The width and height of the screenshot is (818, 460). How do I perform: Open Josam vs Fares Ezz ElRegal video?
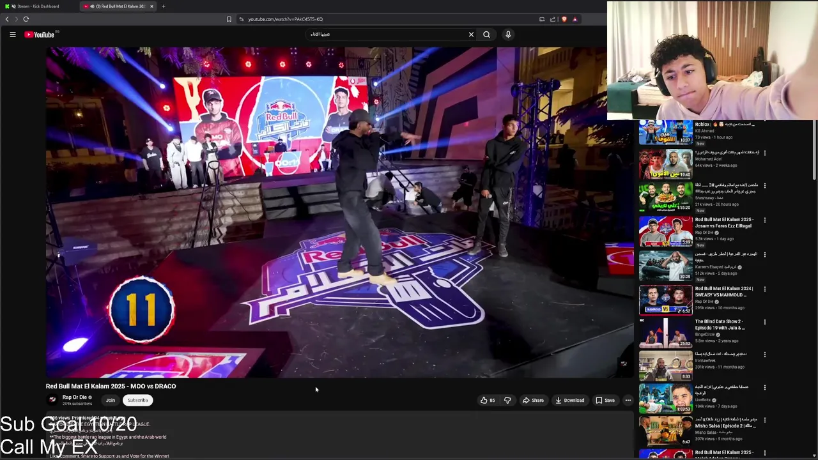(665, 231)
